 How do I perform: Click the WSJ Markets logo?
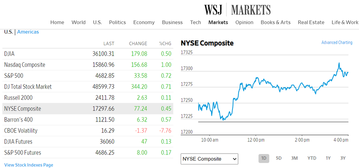click(237, 10)
